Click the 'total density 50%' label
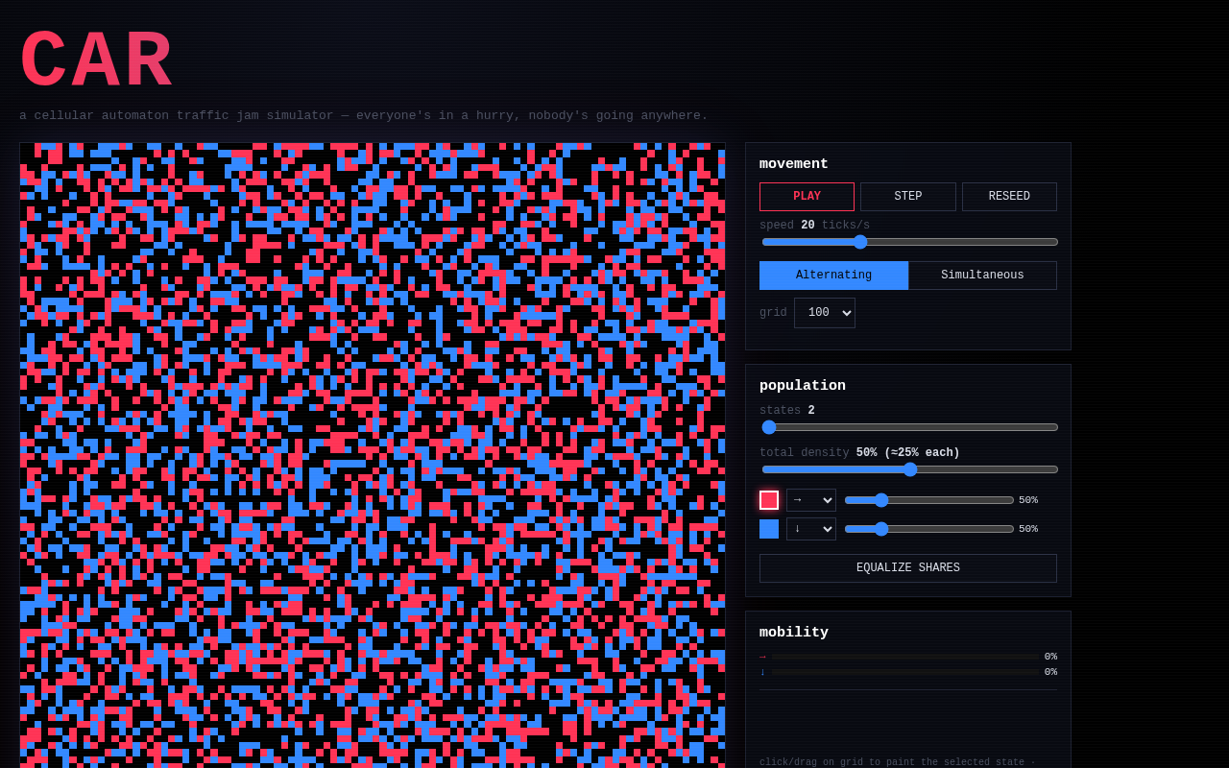Screen dimensions: 1229x768 859,453
